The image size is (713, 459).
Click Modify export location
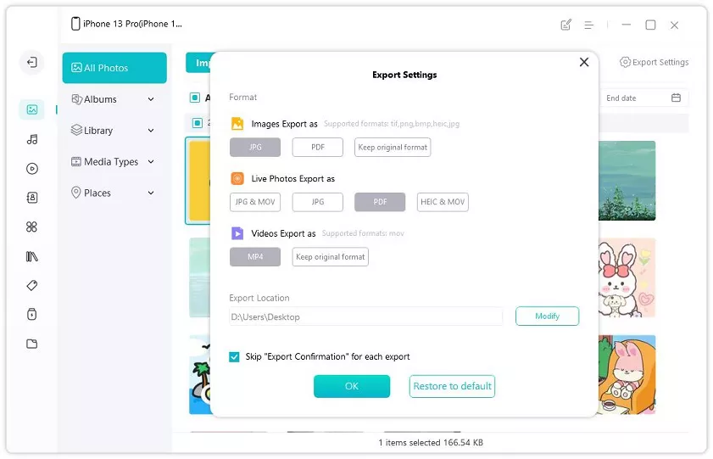(547, 316)
